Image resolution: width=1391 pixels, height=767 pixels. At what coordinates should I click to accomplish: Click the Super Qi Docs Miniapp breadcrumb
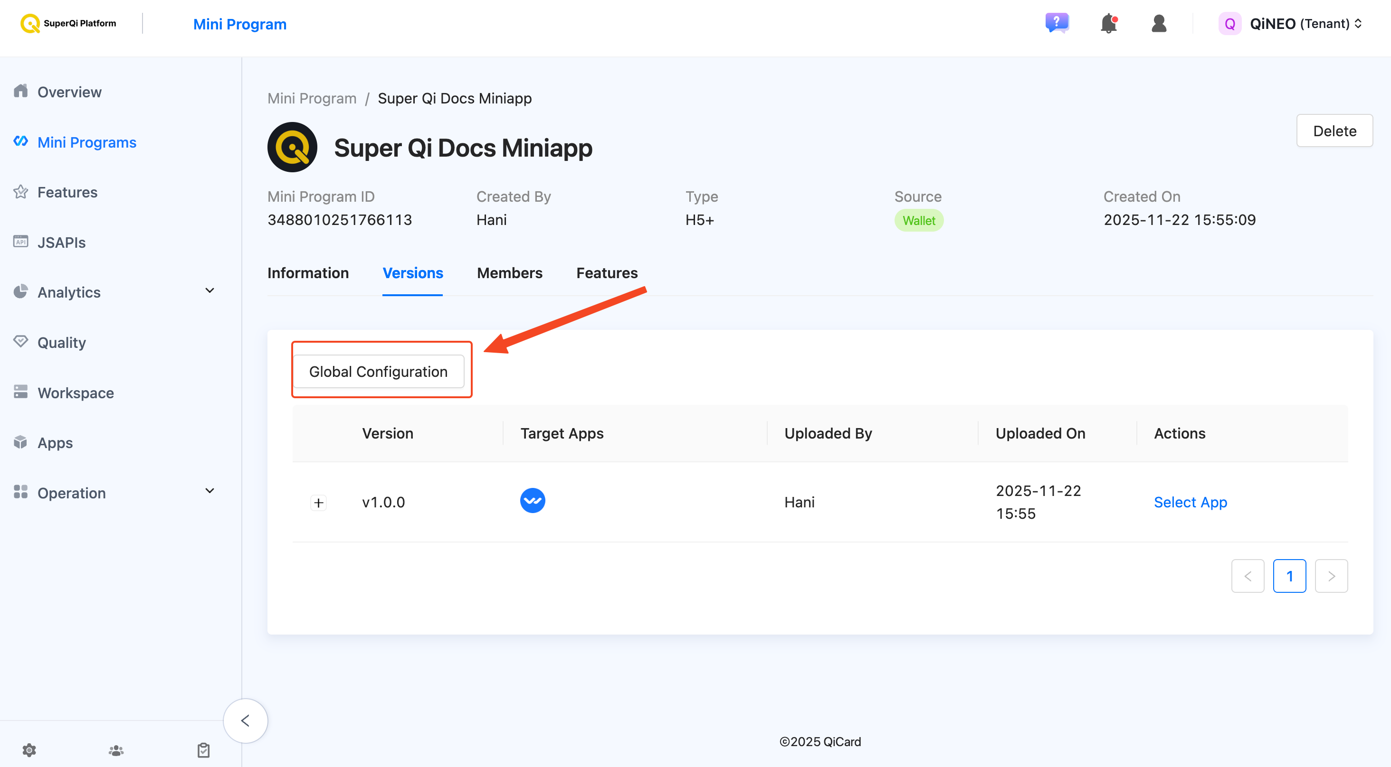[455, 98]
